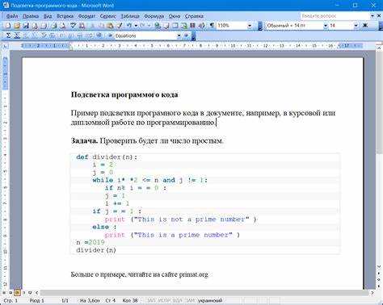The width and height of the screenshot is (383, 305).
Task: Click horizontal scrollbar right arrow
Action: coord(372,293)
